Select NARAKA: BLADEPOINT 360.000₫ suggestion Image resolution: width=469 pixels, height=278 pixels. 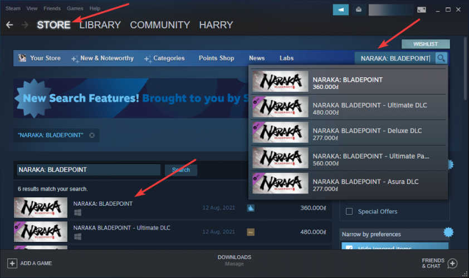click(x=349, y=81)
